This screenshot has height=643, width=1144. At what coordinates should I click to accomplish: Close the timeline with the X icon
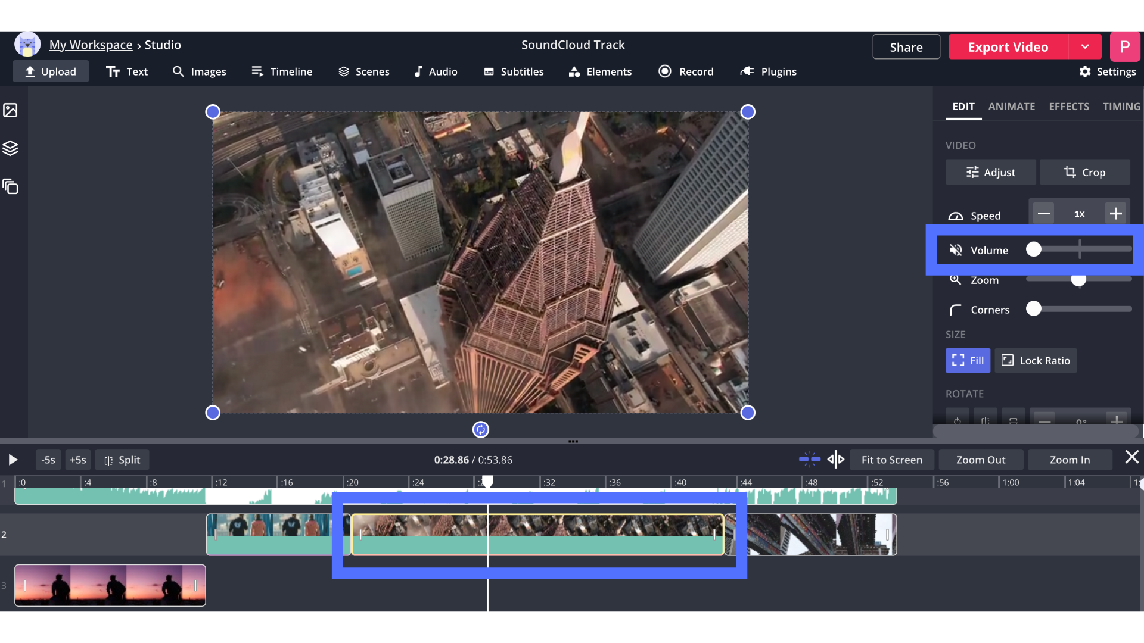[x=1131, y=457]
